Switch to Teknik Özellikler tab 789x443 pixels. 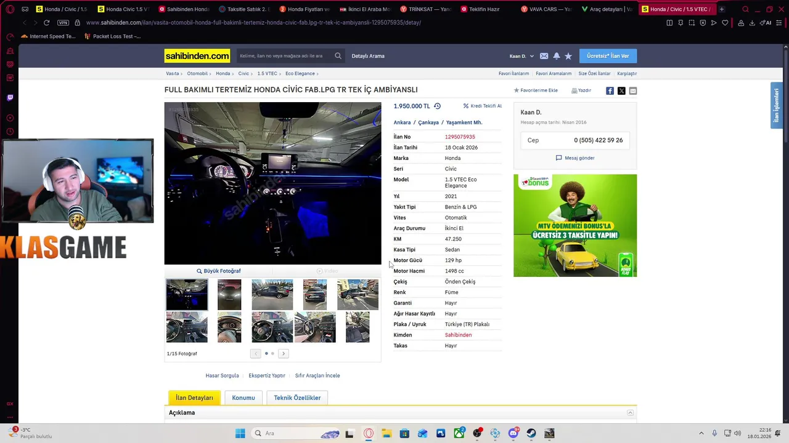(297, 397)
